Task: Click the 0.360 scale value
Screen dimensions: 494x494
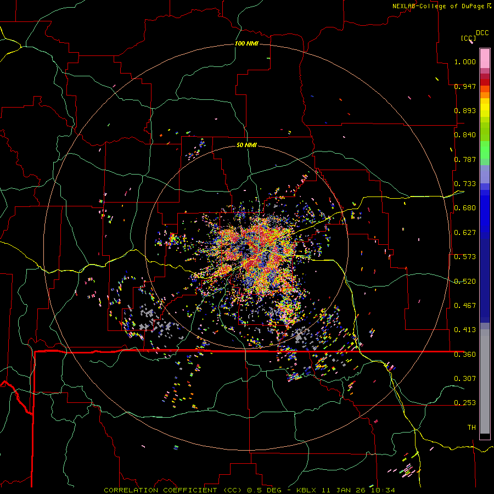Action: tap(465, 355)
